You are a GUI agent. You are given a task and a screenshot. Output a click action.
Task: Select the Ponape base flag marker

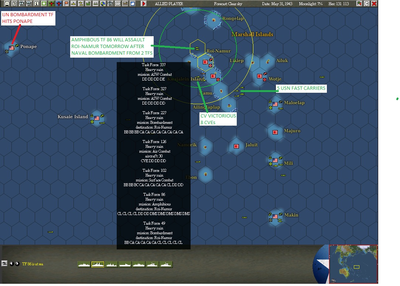11,48
